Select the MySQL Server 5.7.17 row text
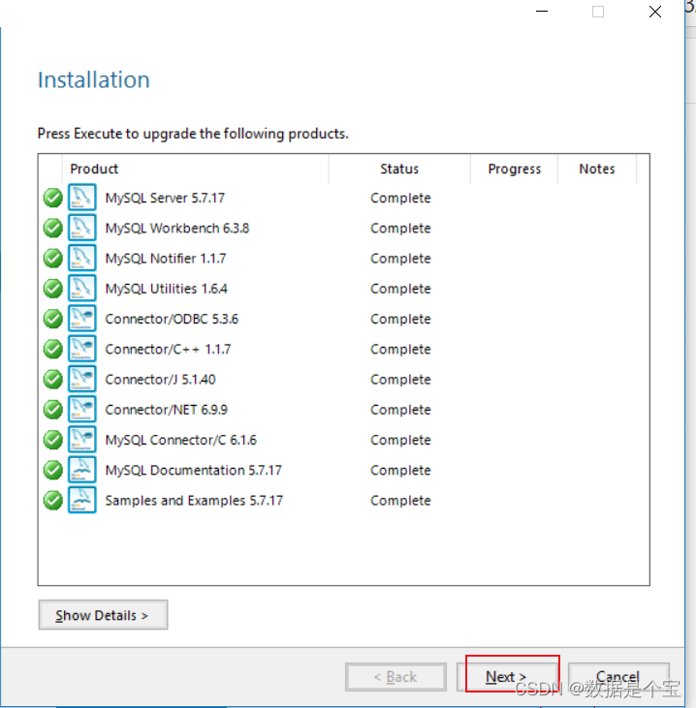This screenshot has width=696, height=708. coord(165,198)
